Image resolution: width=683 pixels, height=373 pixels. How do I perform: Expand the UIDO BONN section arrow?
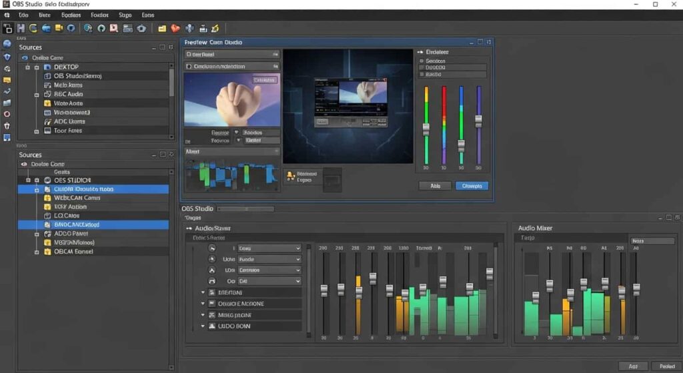click(x=203, y=326)
